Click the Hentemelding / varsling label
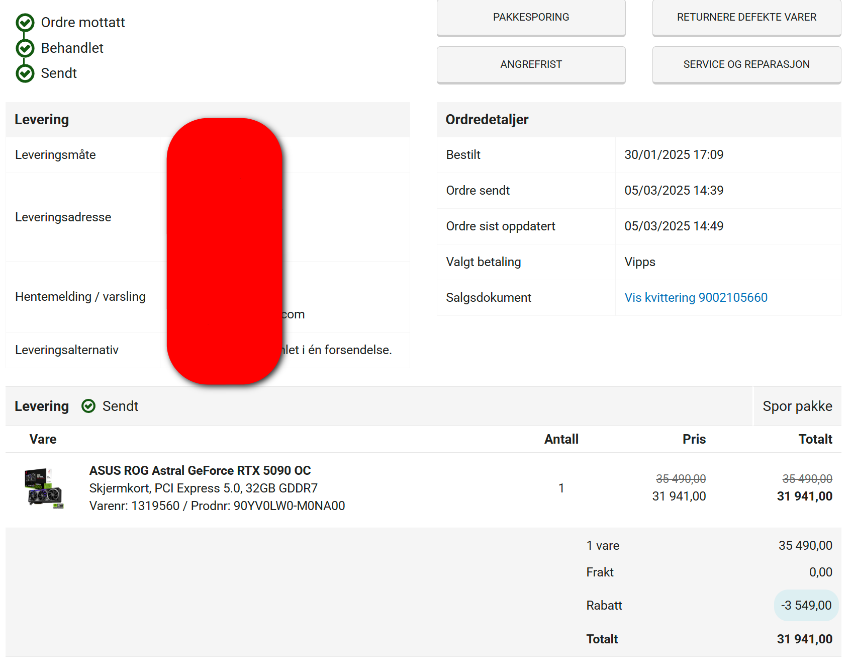Screen dimensions: 853x667 point(80,297)
